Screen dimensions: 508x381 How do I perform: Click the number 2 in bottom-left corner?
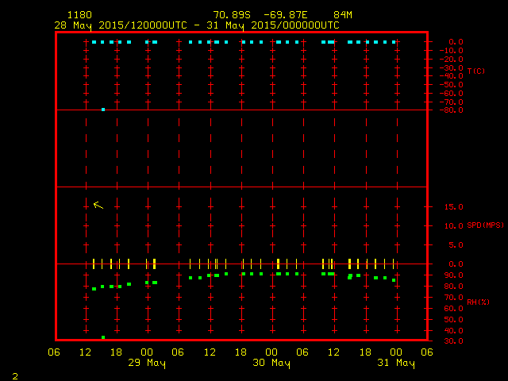[15, 376]
